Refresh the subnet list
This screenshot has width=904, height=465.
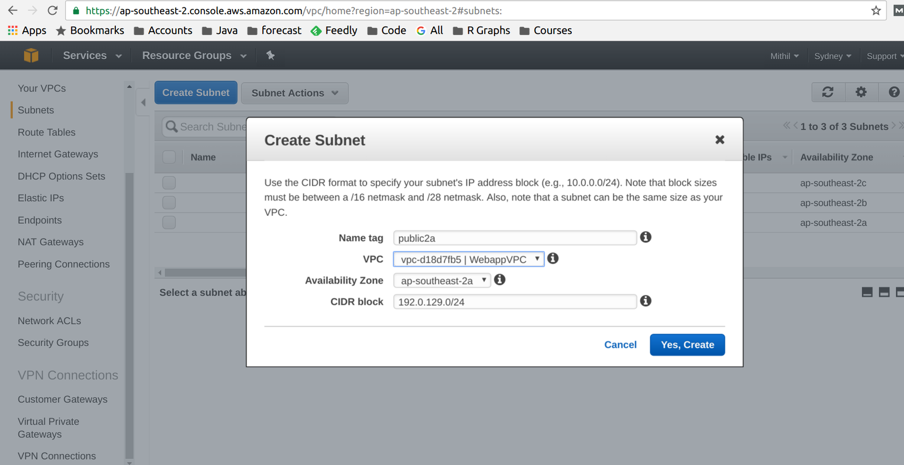coord(828,92)
